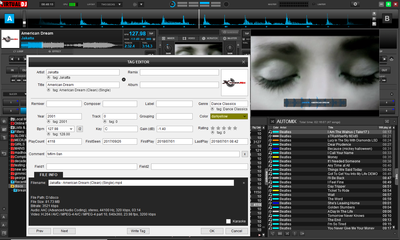Select deck B button
This screenshot has height=240, width=400.
coord(387,19)
